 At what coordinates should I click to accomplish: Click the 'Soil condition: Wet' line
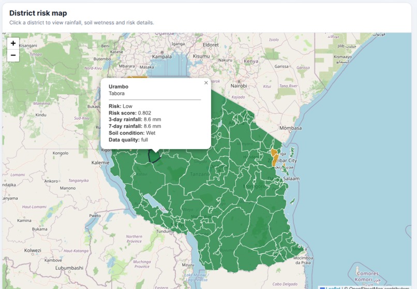pyautogui.click(x=132, y=133)
